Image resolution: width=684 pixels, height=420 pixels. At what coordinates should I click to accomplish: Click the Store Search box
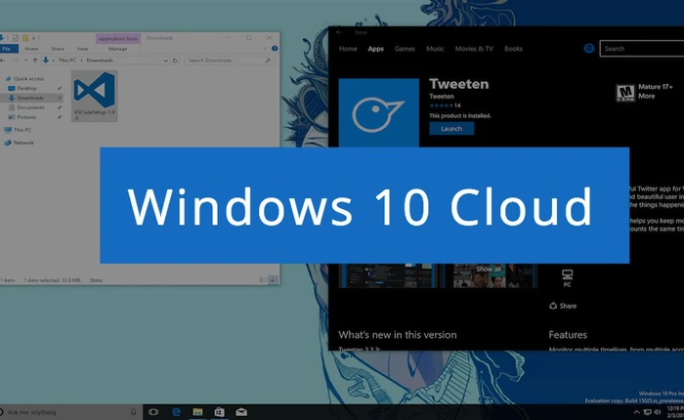click(x=642, y=49)
